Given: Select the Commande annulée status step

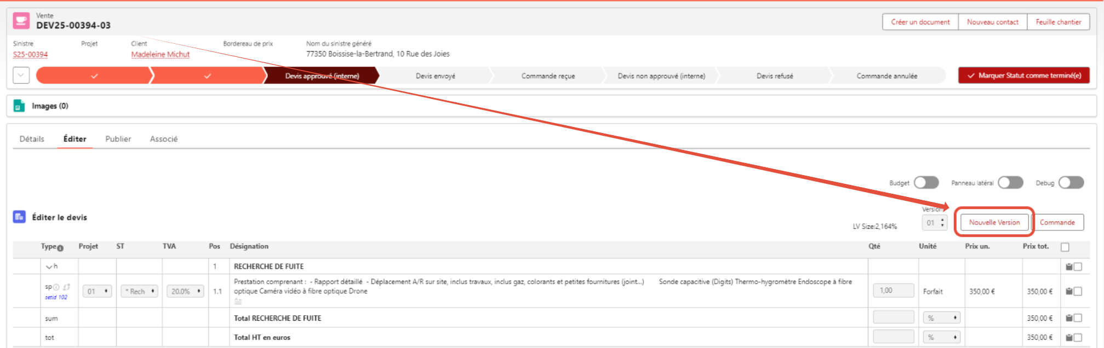Looking at the screenshot, I should tap(887, 76).
